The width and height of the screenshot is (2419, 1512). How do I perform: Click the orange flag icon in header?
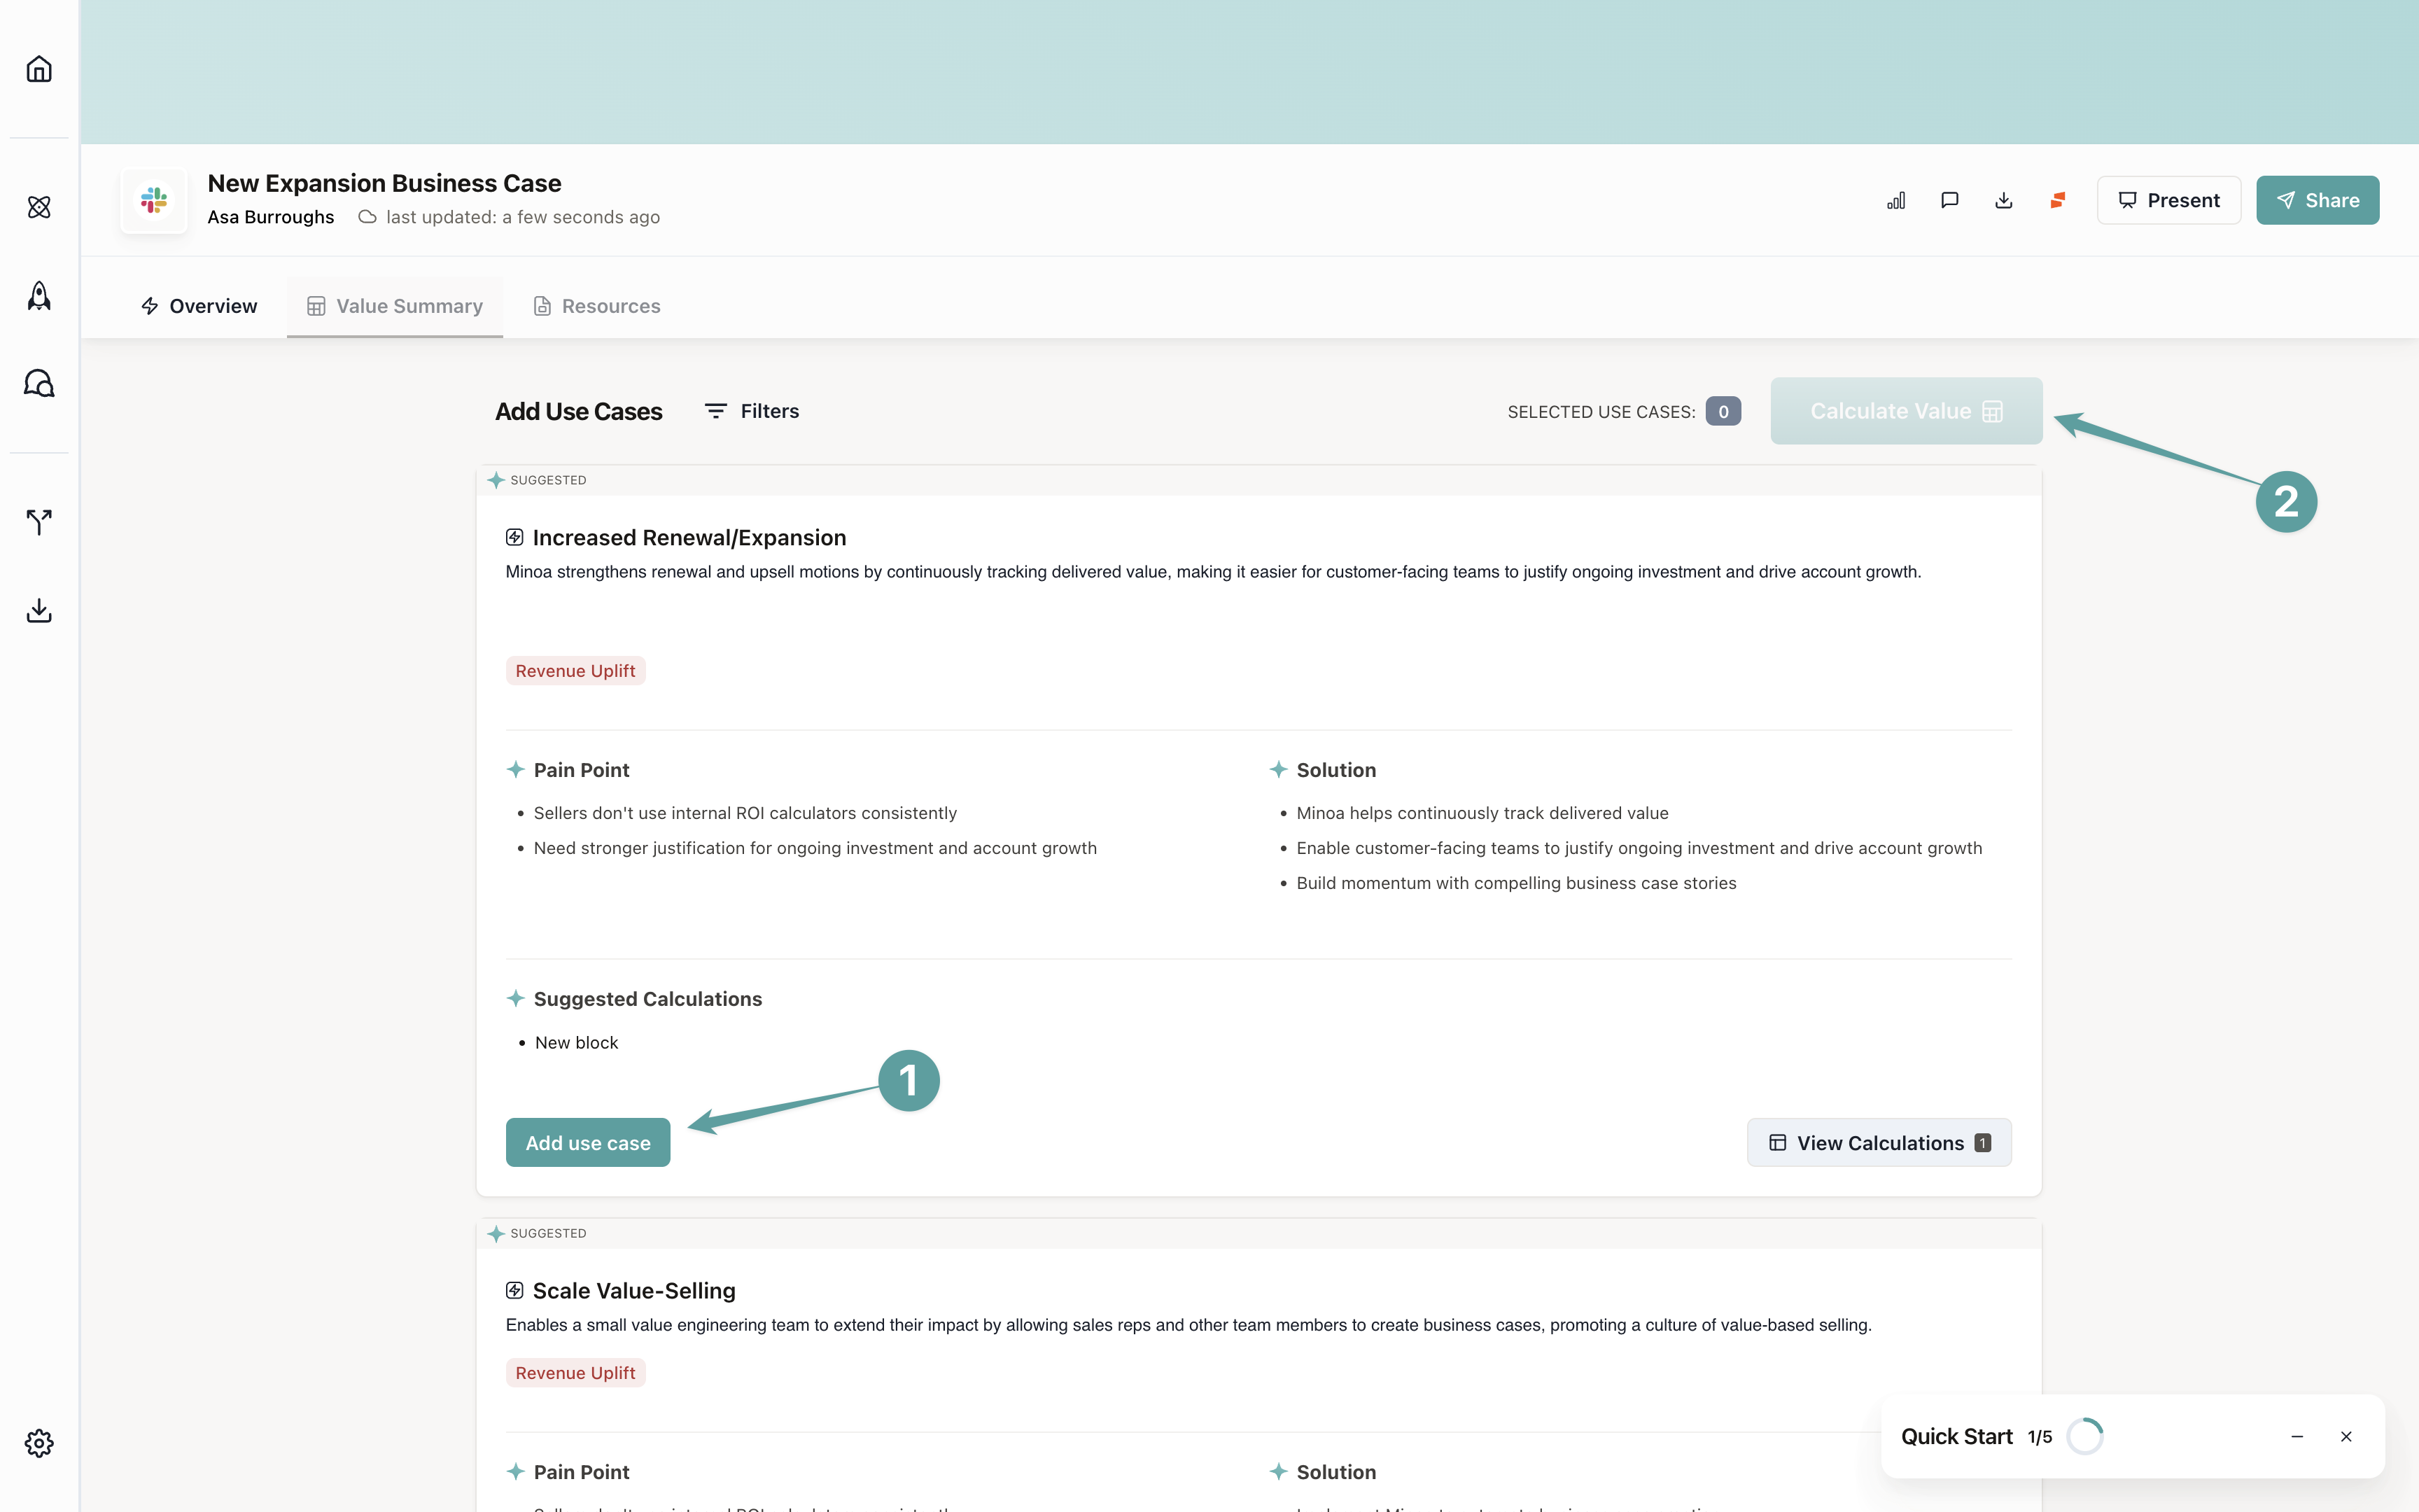coord(2057,200)
